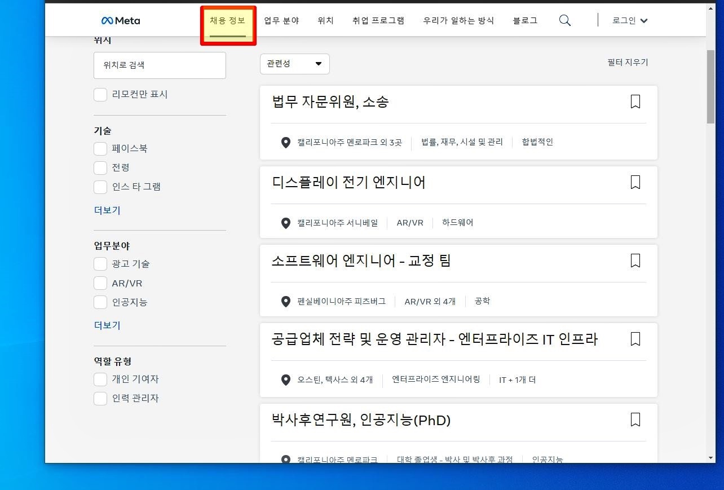
Task: Click the page vertical scrollbar thumb
Action: pos(710,86)
